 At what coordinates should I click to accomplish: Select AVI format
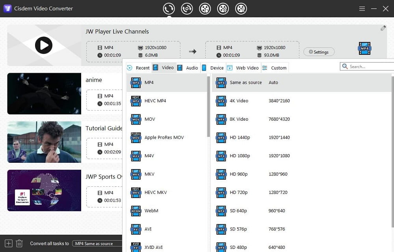[x=167, y=229]
